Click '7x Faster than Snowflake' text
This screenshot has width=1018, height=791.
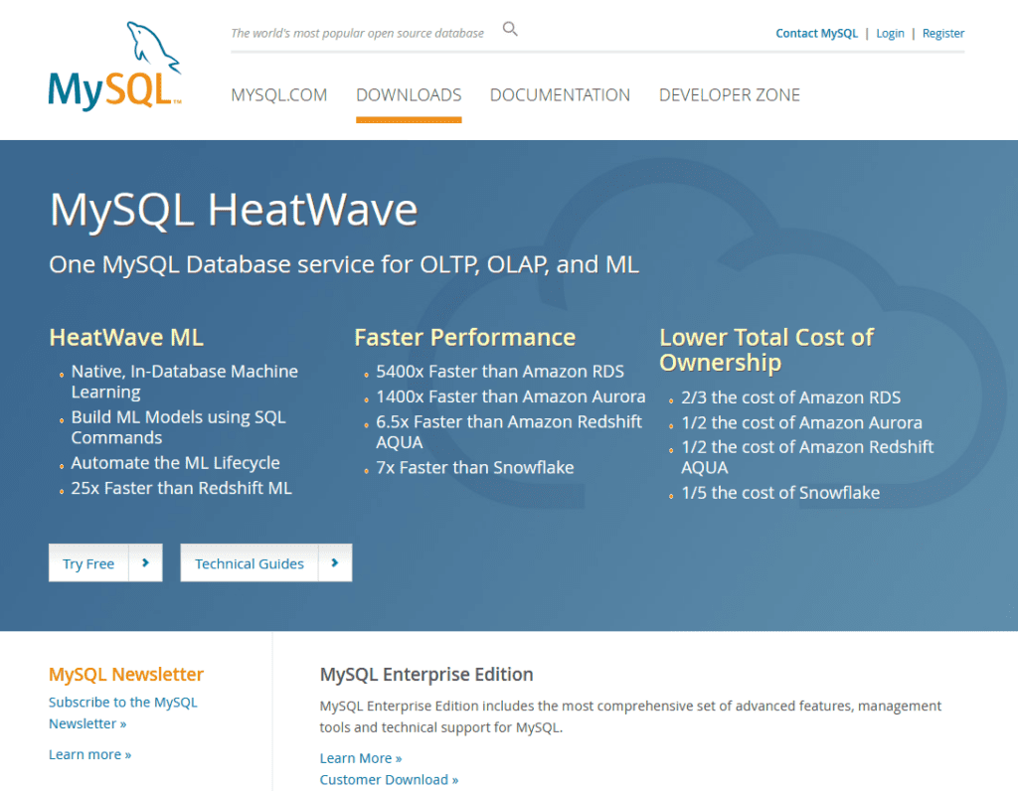pyautogui.click(x=475, y=467)
